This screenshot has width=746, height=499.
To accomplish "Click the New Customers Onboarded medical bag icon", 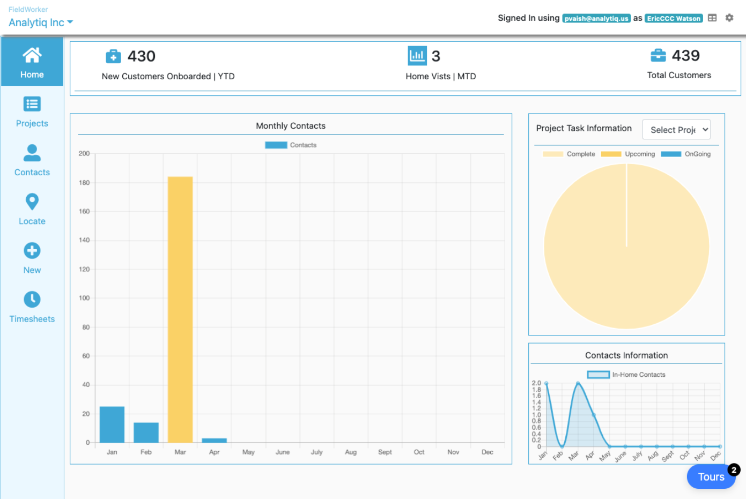I will (x=113, y=56).
